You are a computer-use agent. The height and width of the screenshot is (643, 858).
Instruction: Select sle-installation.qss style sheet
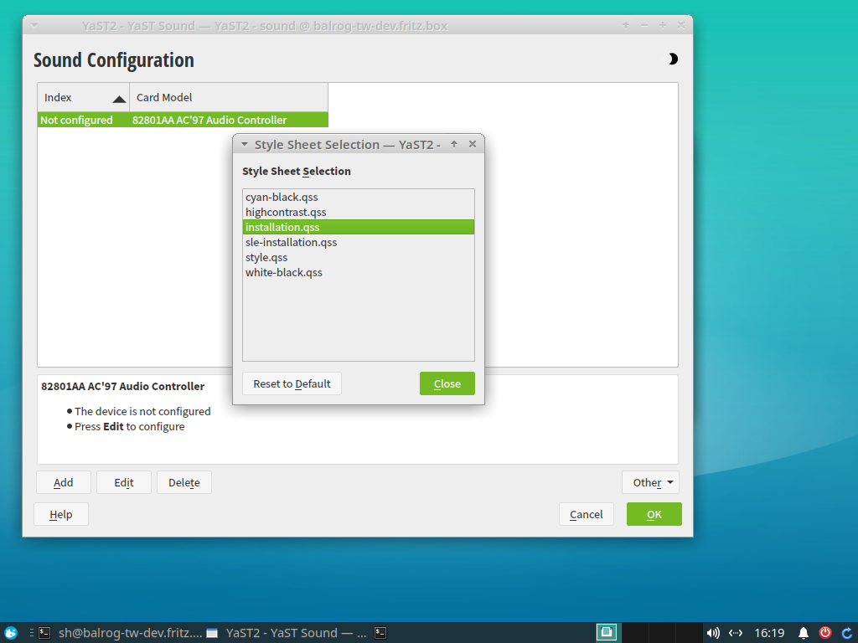[359, 242]
